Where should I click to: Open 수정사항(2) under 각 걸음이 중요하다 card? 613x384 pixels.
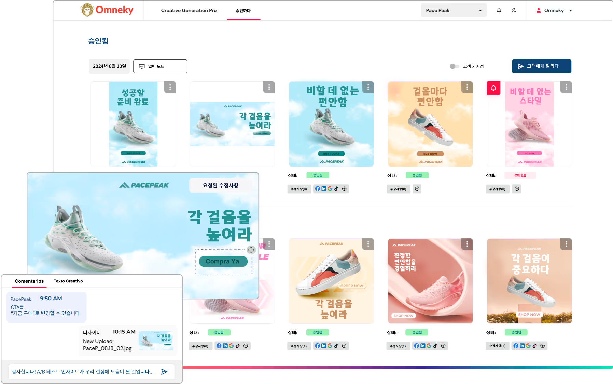(497, 346)
